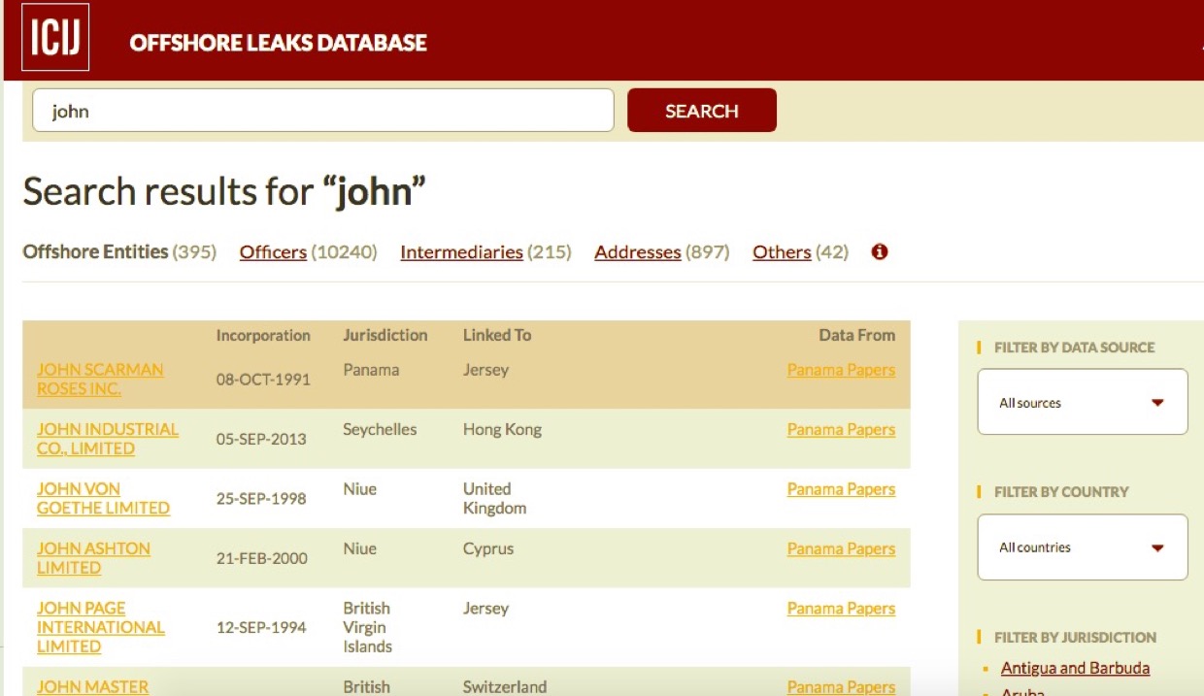Image resolution: width=1204 pixels, height=696 pixels.
Task: Open Panama Papers link for John Master
Action: [x=841, y=686]
